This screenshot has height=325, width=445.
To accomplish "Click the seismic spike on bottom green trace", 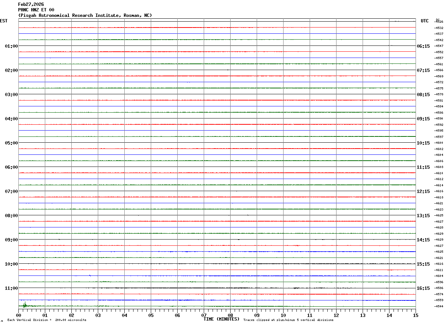I will 25,305.
